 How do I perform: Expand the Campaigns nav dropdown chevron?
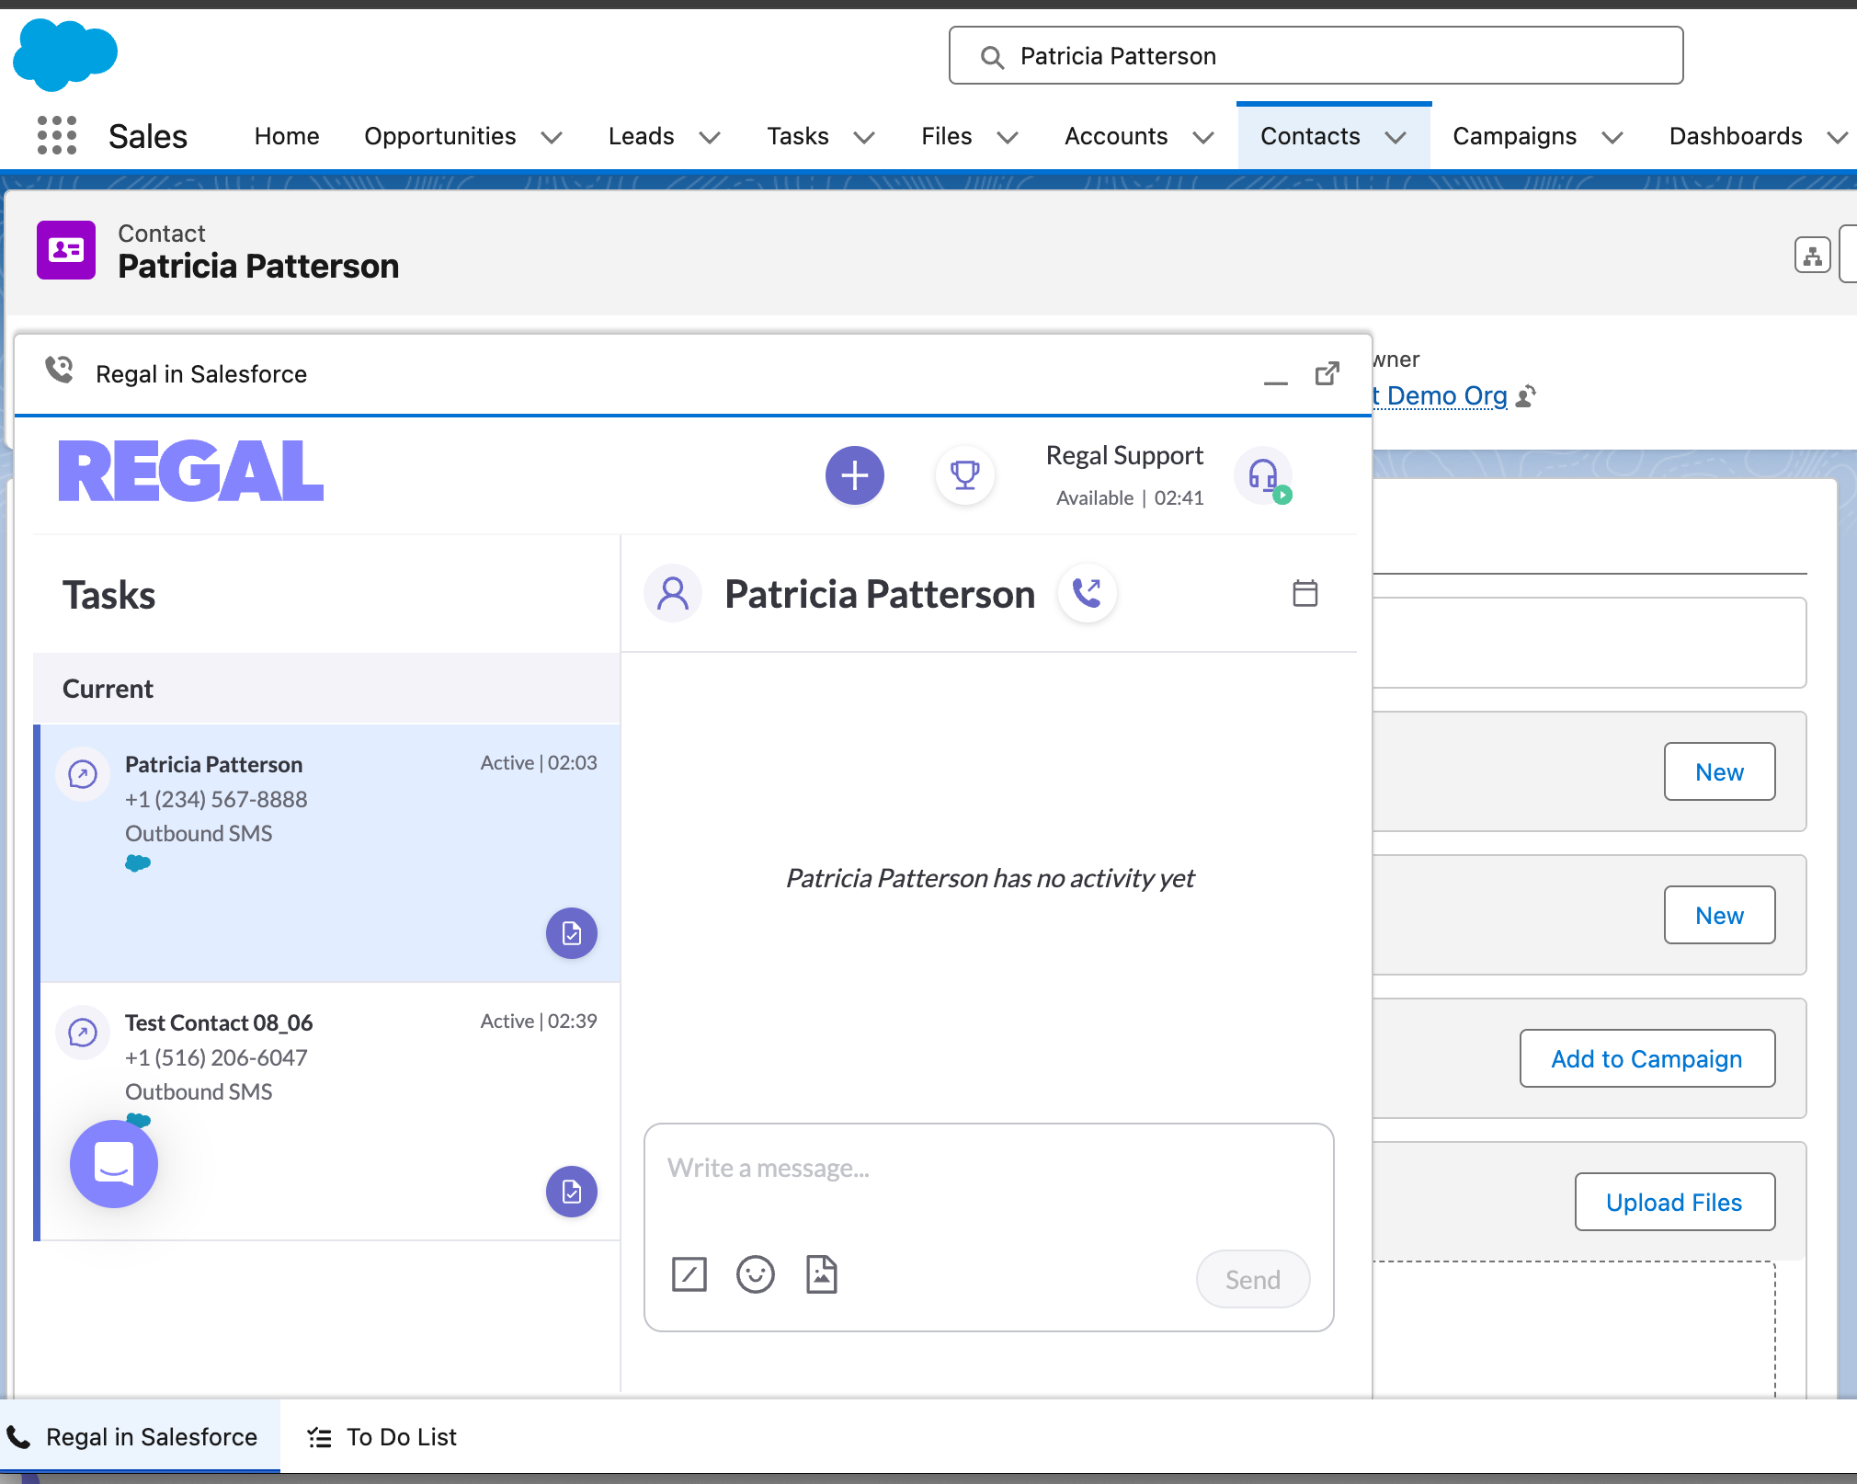[x=1612, y=138]
